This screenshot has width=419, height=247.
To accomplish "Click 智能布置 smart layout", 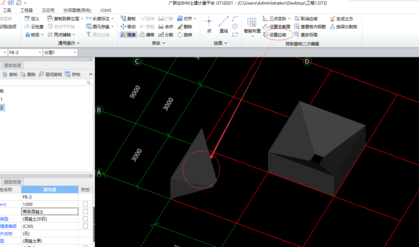I will pos(252,25).
